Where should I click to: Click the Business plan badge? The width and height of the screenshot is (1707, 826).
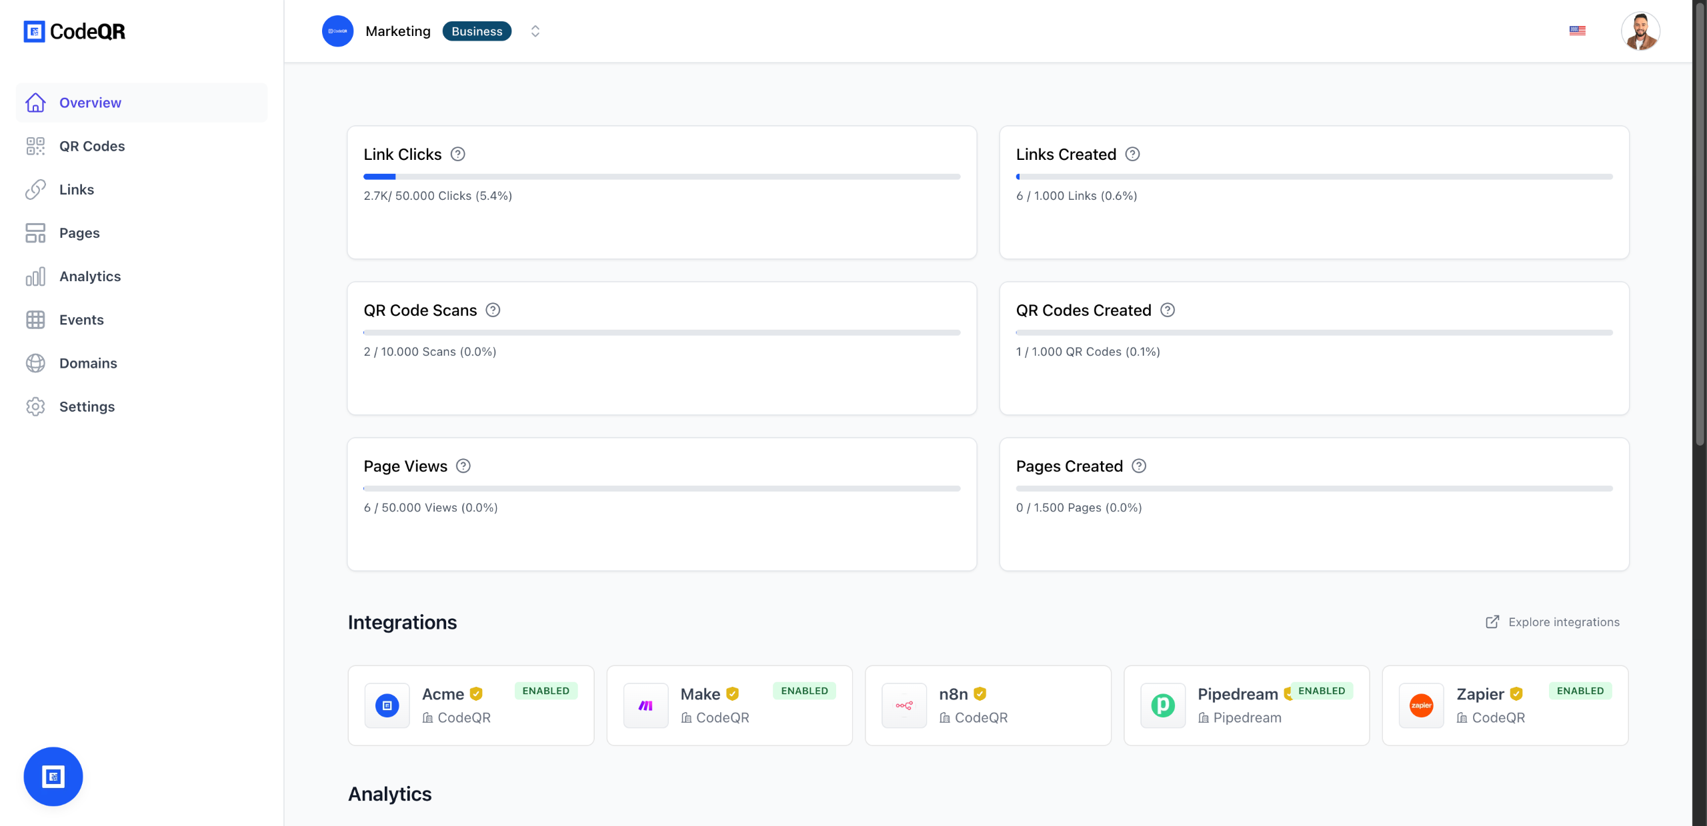(477, 31)
